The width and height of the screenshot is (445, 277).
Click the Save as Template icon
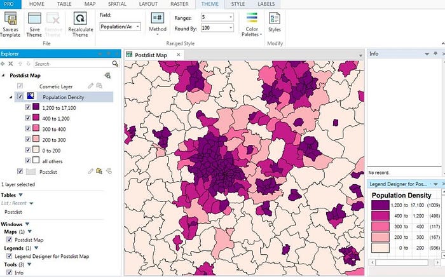[10, 19]
